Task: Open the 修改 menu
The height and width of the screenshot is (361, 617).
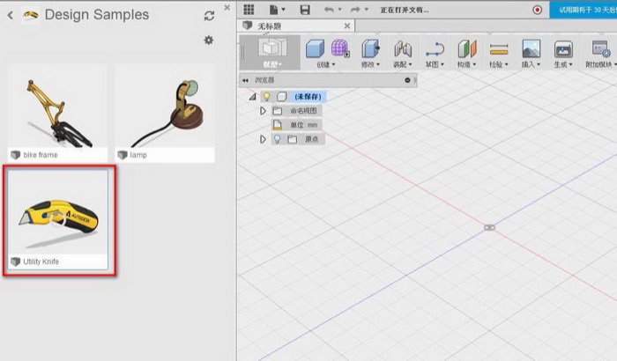Action: click(x=370, y=64)
